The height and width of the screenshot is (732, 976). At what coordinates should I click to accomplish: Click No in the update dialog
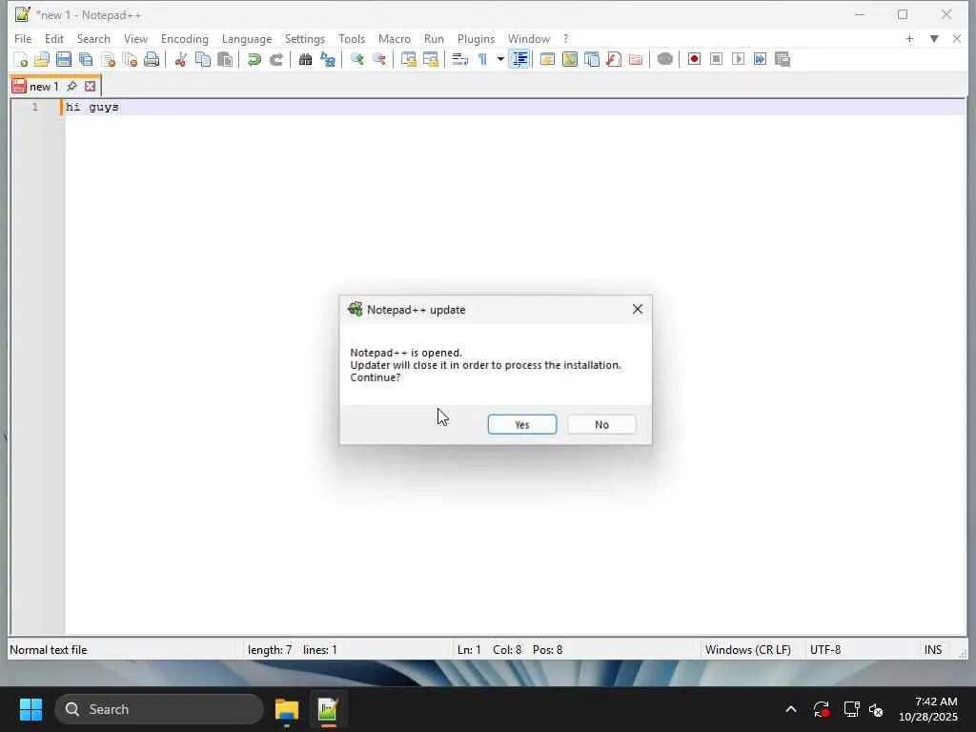[x=601, y=424]
